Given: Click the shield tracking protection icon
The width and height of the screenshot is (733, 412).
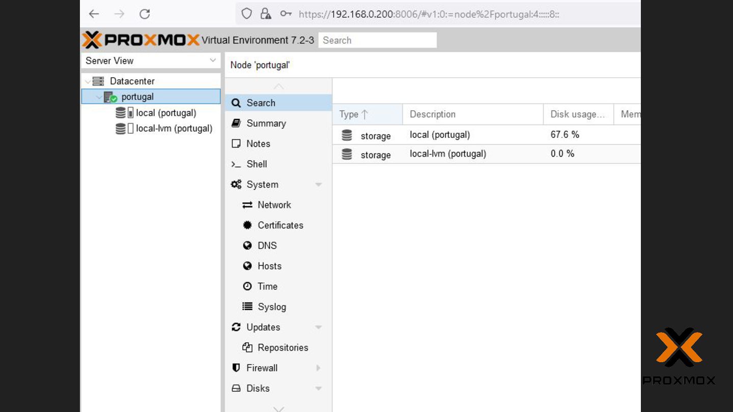Looking at the screenshot, I should click(x=247, y=14).
